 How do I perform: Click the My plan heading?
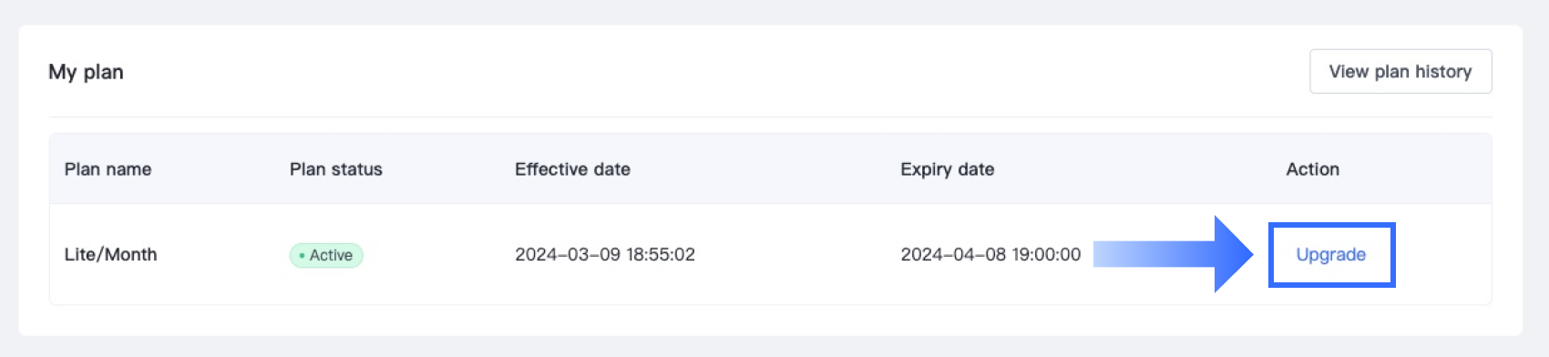tap(86, 72)
